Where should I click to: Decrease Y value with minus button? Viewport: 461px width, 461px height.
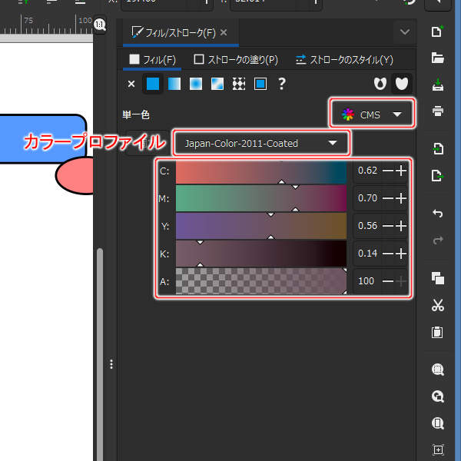[x=388, y=226]
